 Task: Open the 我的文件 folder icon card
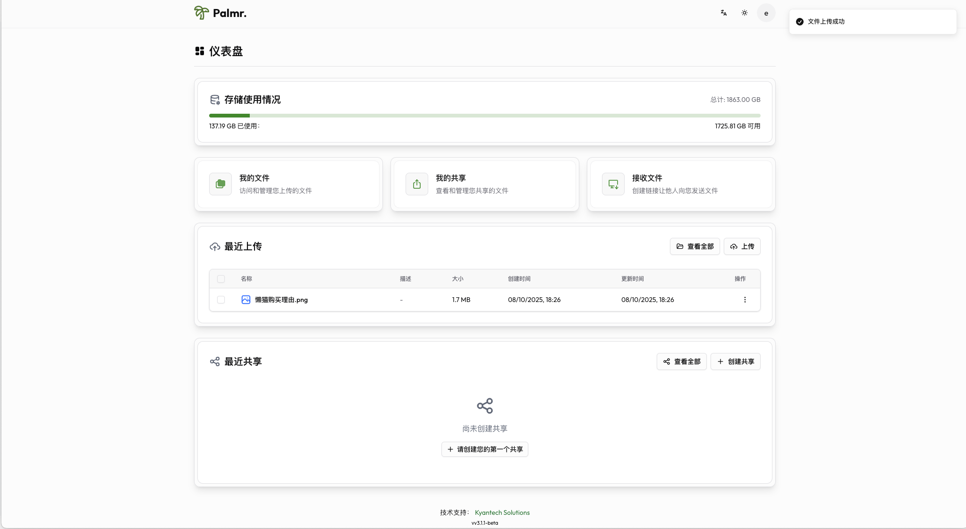220,184
